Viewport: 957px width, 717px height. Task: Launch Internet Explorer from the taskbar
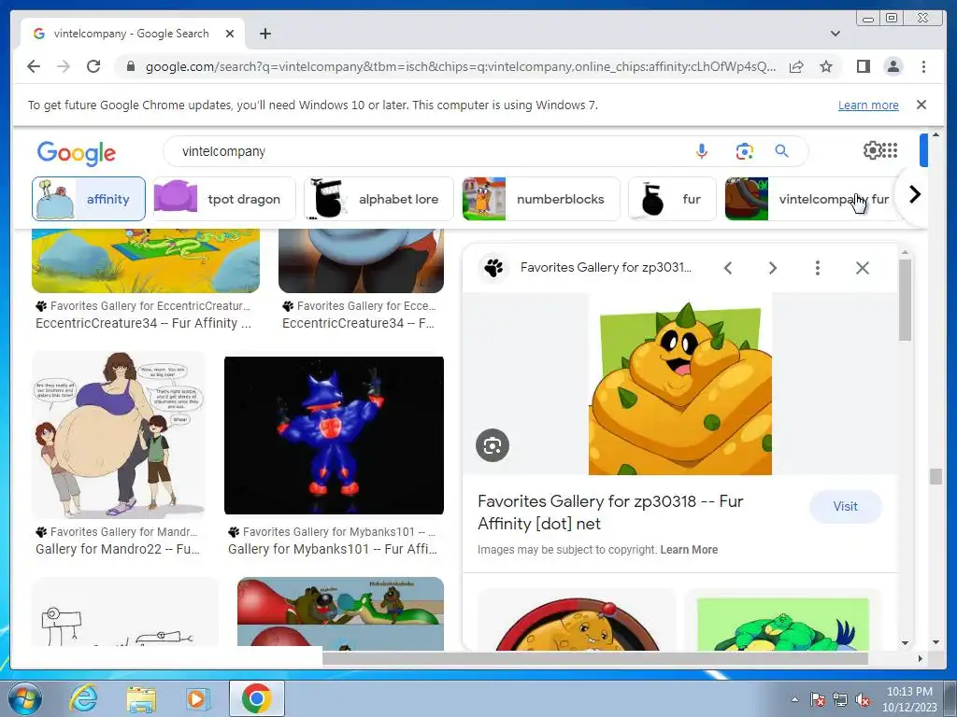tap(83, 698)
